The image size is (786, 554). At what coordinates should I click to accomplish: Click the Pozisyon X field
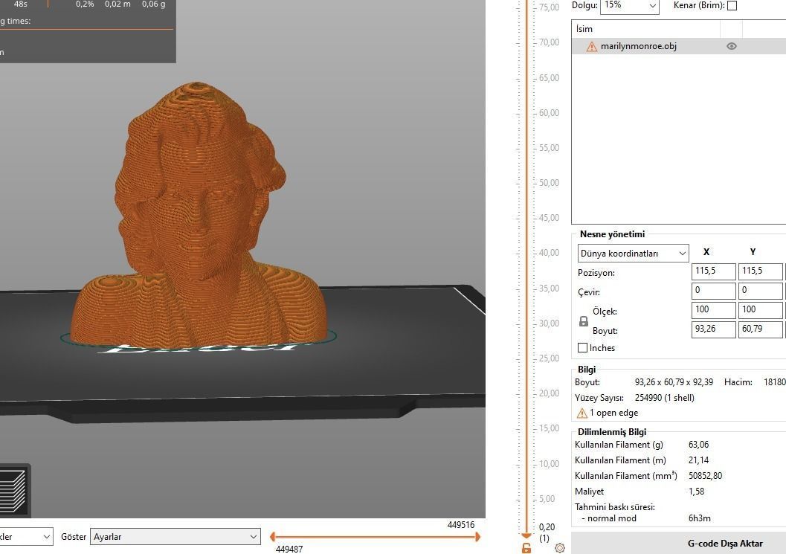pyautogui.click(x=713, y=271)
